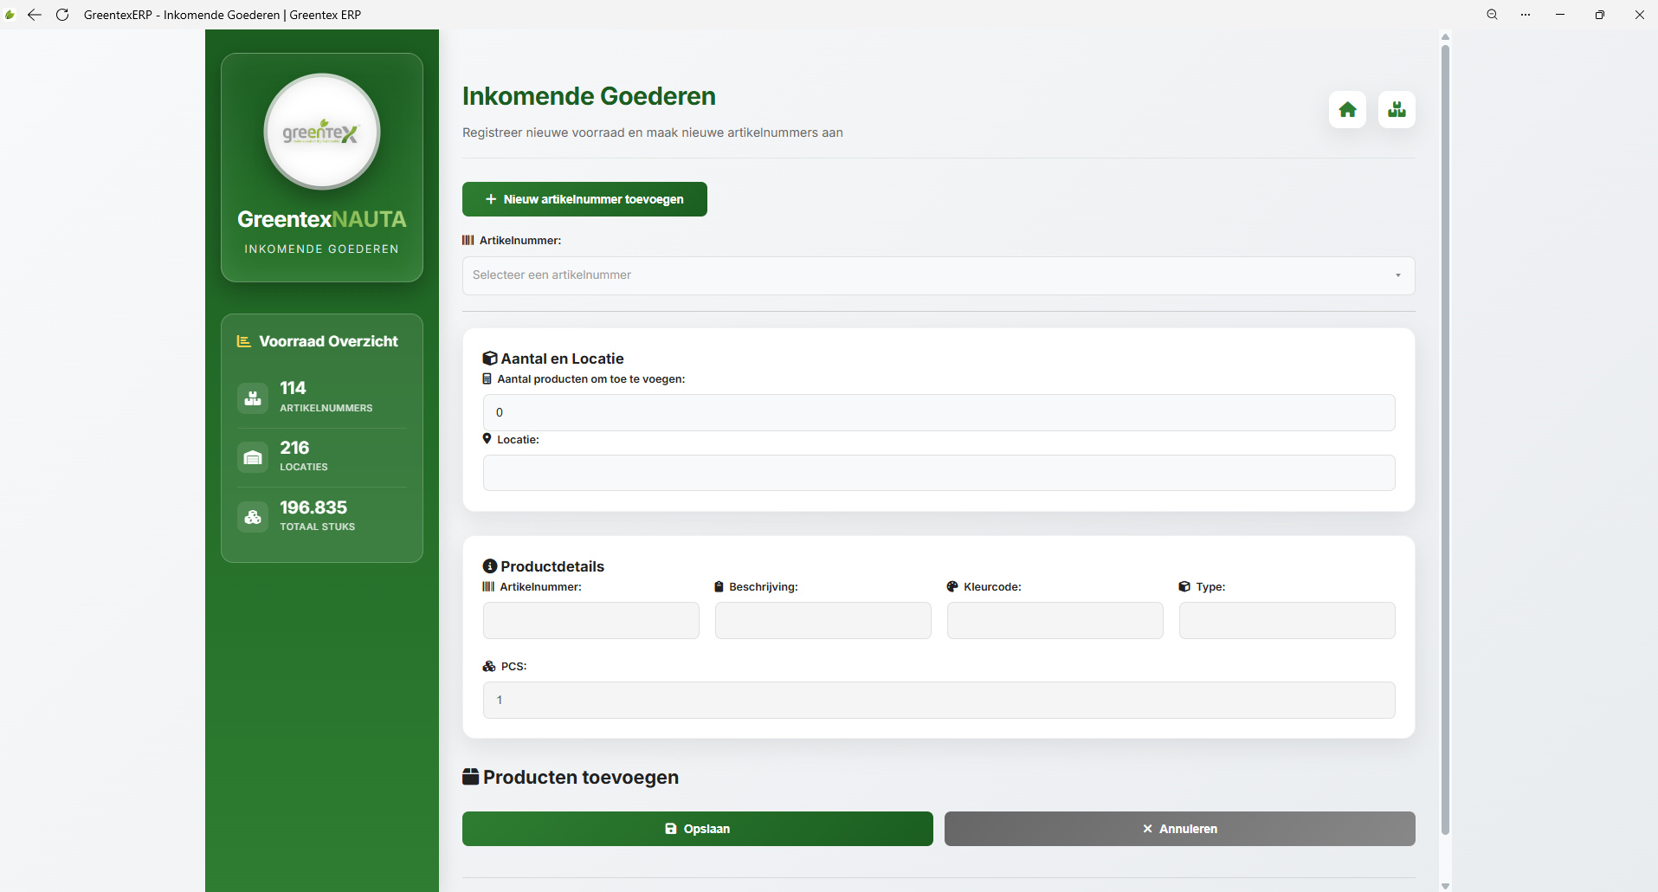
Task: Click the box icon beside Aantal en Locatie
Action: [490, 359]
